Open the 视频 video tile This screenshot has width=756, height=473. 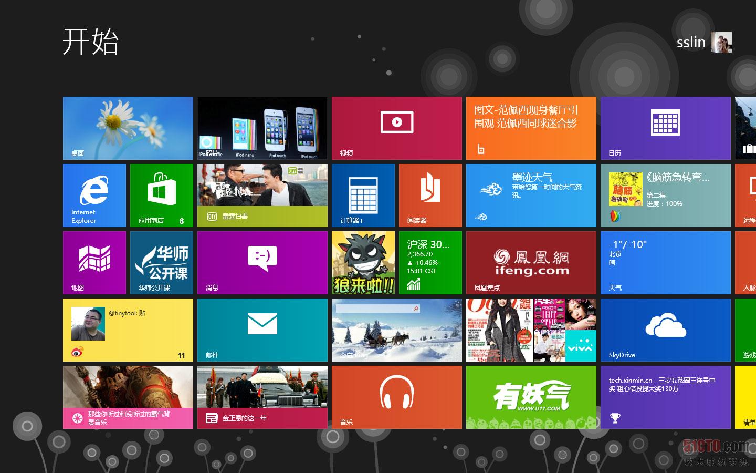[x=397, y=128]
